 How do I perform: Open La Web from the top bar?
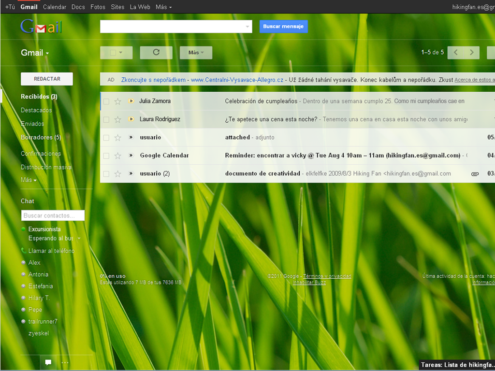tap(140, 7)
